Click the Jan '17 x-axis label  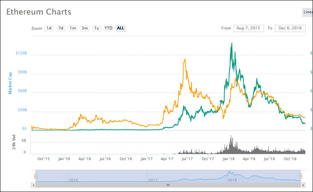pyautogui.click(x=146, y=159)
